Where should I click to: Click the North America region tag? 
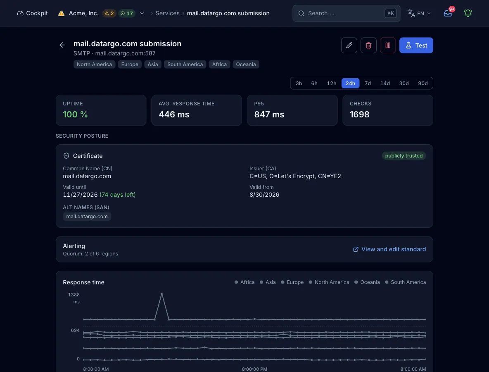click(94, 64)
